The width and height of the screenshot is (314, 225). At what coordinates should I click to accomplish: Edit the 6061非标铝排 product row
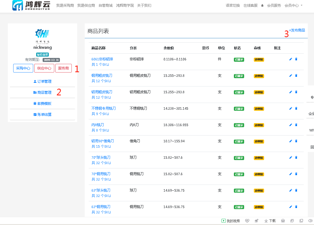(x=291, y=59)
